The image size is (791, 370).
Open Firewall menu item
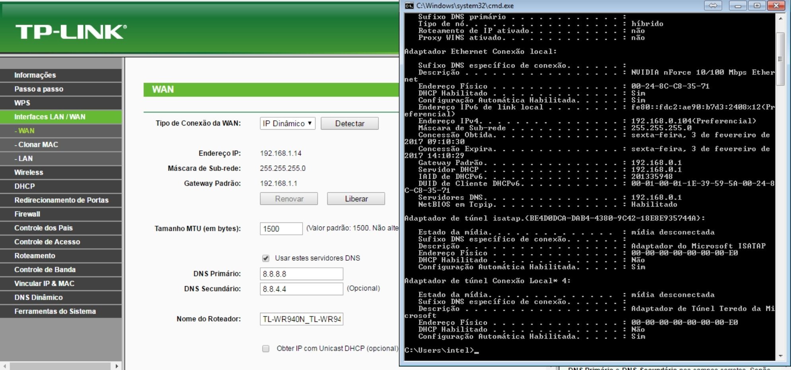(x=61, y=214)
